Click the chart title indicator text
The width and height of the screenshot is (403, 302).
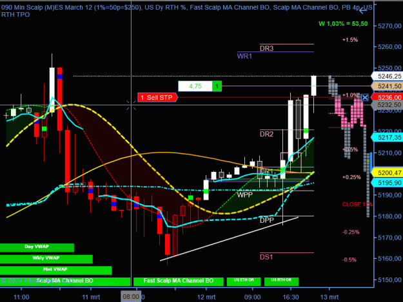click(186, 11)
